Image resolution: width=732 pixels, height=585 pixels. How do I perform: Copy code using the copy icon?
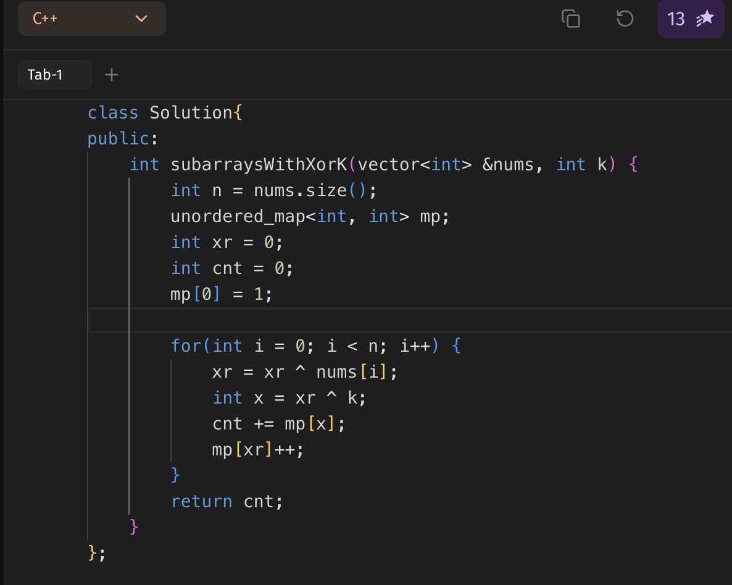click(570, 19)
